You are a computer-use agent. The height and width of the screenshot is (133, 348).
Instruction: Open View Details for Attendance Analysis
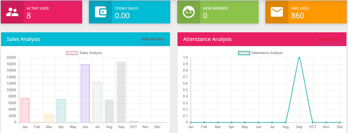(x=329, y=39)
